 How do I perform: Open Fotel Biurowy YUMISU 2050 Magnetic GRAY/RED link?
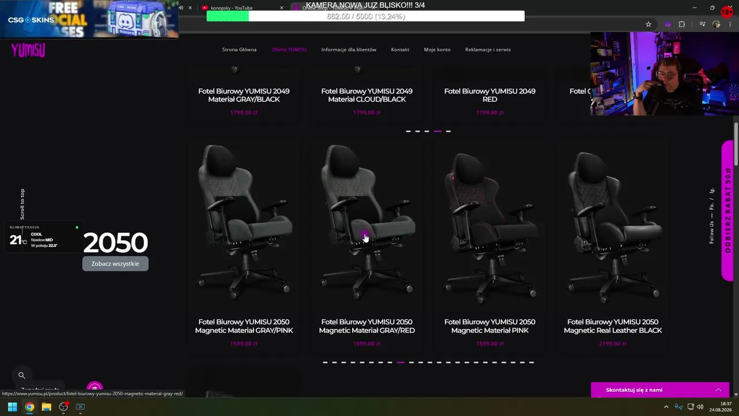(367, 326)
